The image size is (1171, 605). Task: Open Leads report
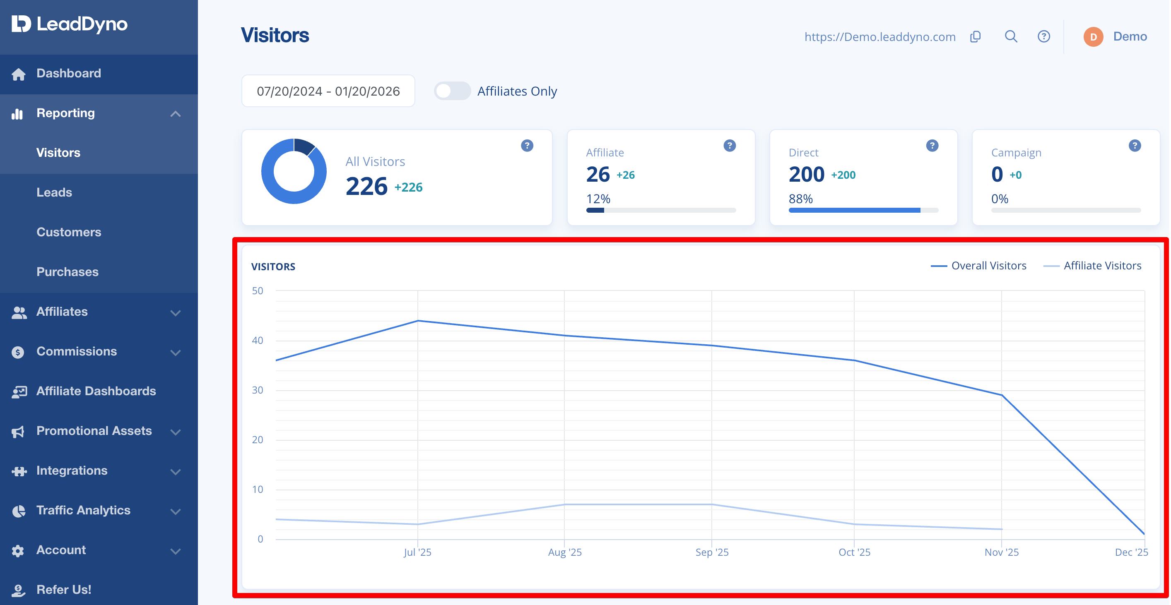(99, 192)
